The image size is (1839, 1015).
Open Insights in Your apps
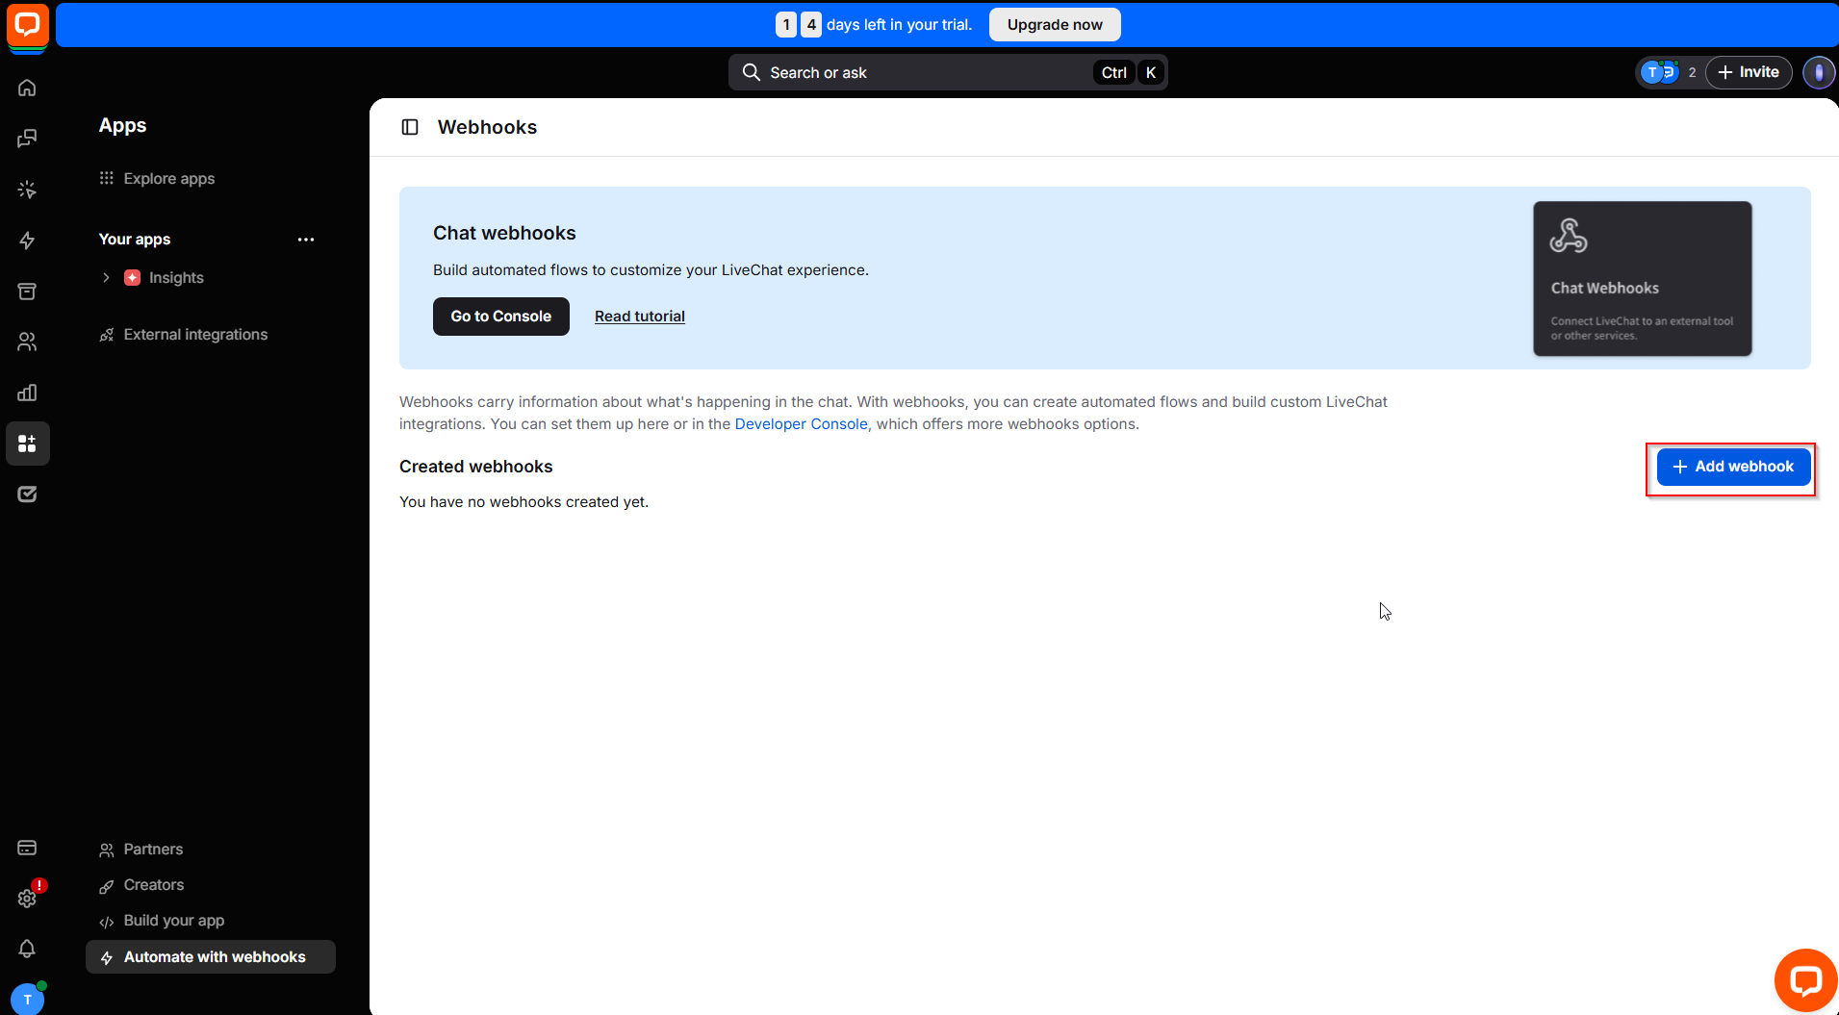click(176, 278)
